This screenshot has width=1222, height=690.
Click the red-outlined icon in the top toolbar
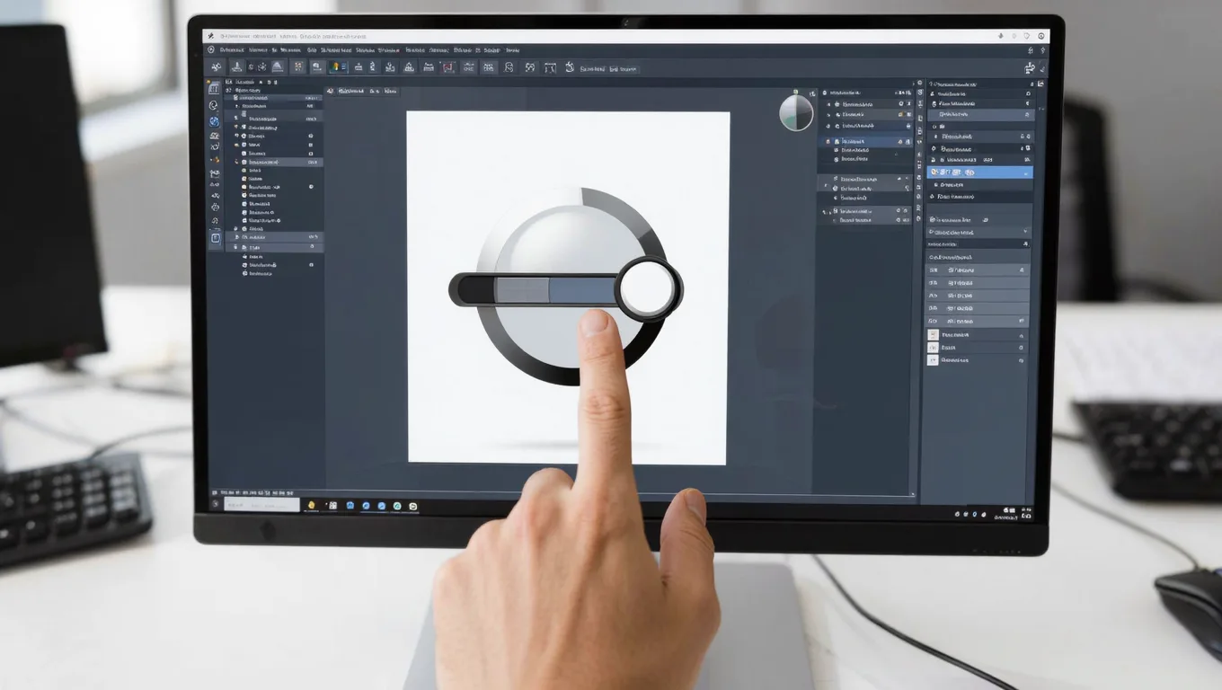[448, 67]
